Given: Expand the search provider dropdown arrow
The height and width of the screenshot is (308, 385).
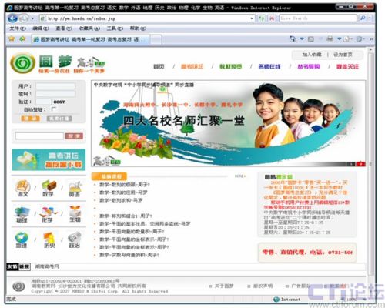Looking at the screenshot, I should 370,18.
